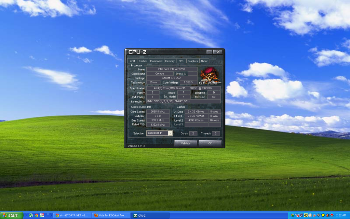Click the Cores count field

click(193, 133)
